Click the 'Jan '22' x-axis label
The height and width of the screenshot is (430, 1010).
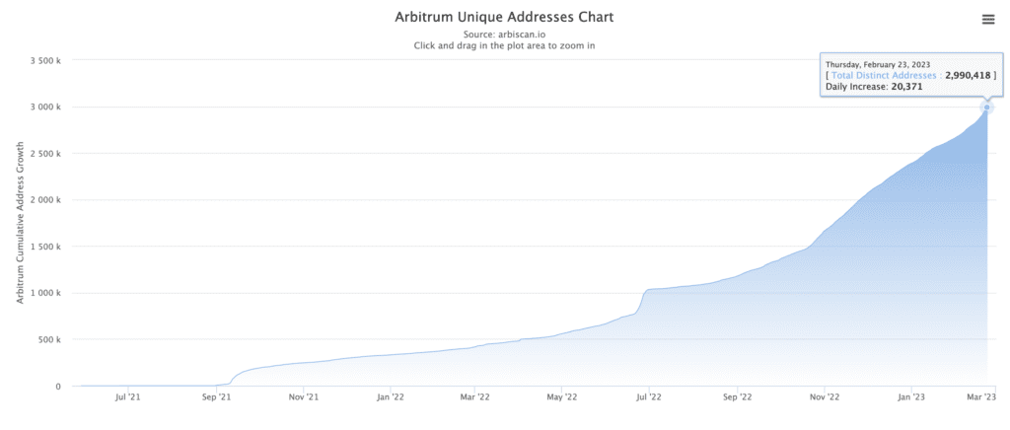[391, 398]
